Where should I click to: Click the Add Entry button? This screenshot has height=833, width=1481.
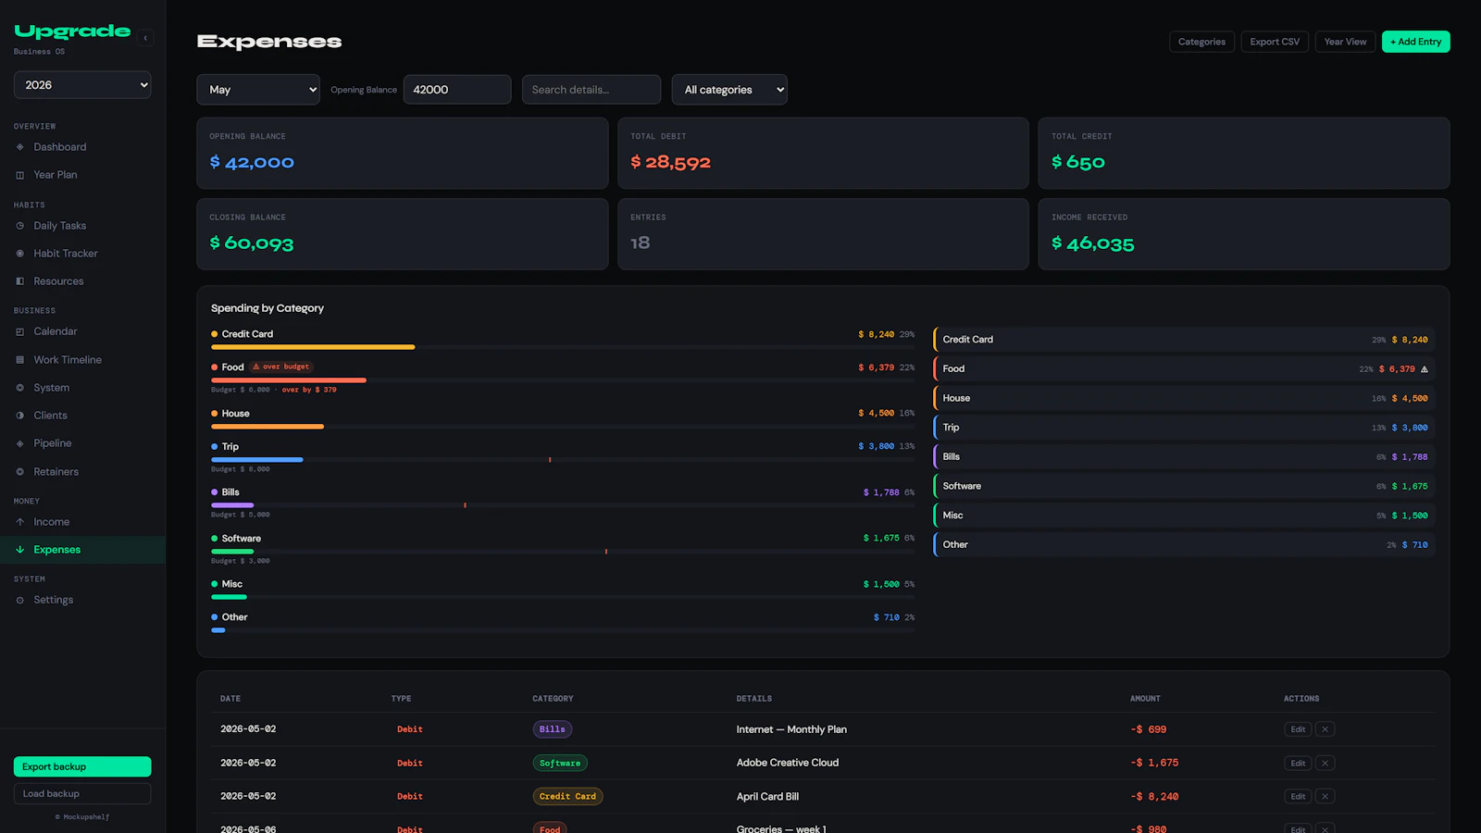(1415, 42)
